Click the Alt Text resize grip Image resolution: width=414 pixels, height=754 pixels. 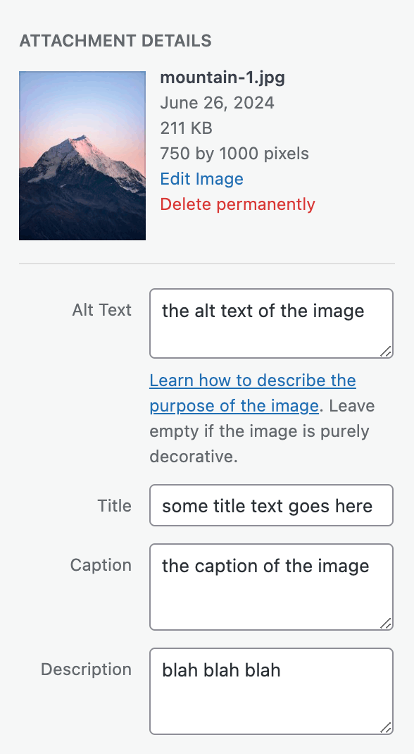[x=387, y=351]
